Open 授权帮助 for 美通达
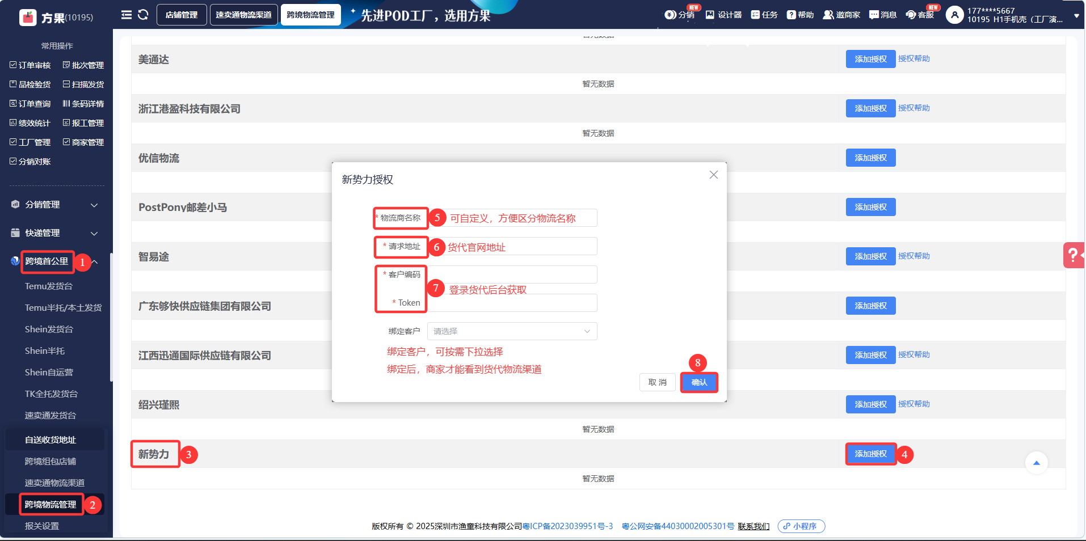The image size is (1086, 541). (x=914, y=59)
